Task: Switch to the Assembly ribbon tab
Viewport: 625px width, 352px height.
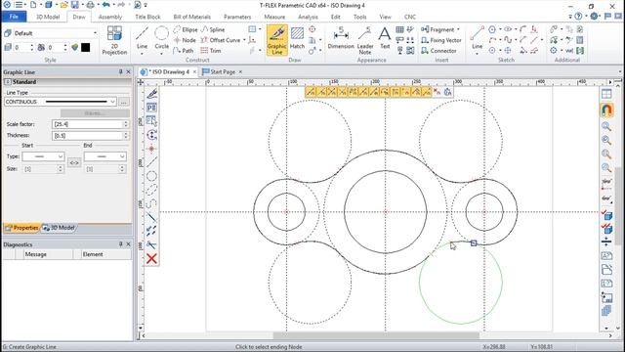Action: click(x=110, y=17)
